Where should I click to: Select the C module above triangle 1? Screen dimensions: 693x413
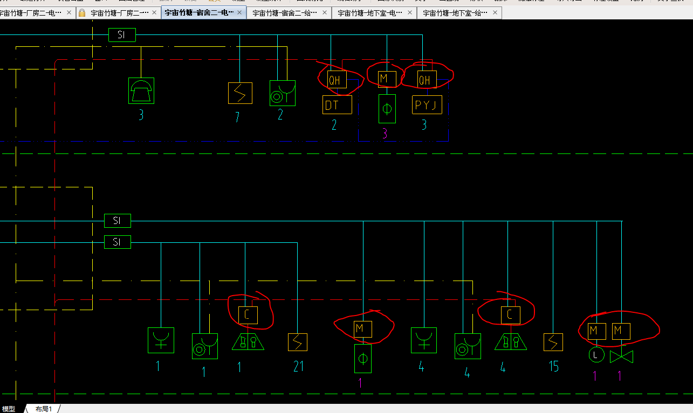point(248,315)
